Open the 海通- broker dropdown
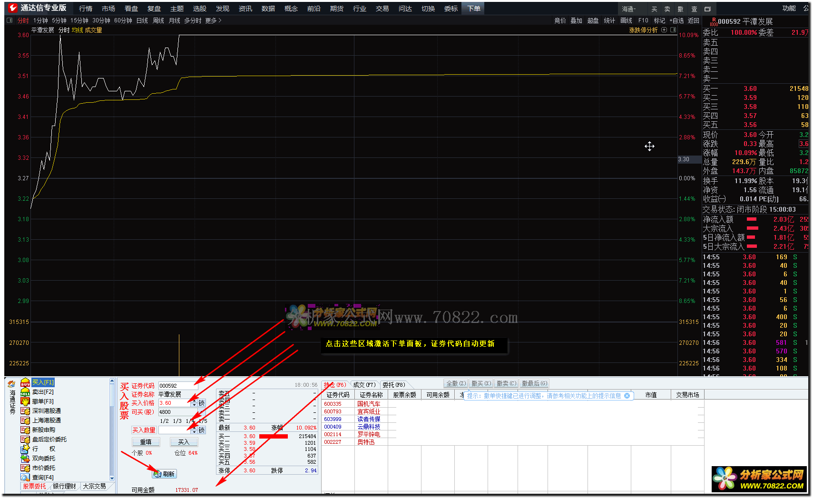Viewport: 813px width, 498px height. tap(633, 9)
